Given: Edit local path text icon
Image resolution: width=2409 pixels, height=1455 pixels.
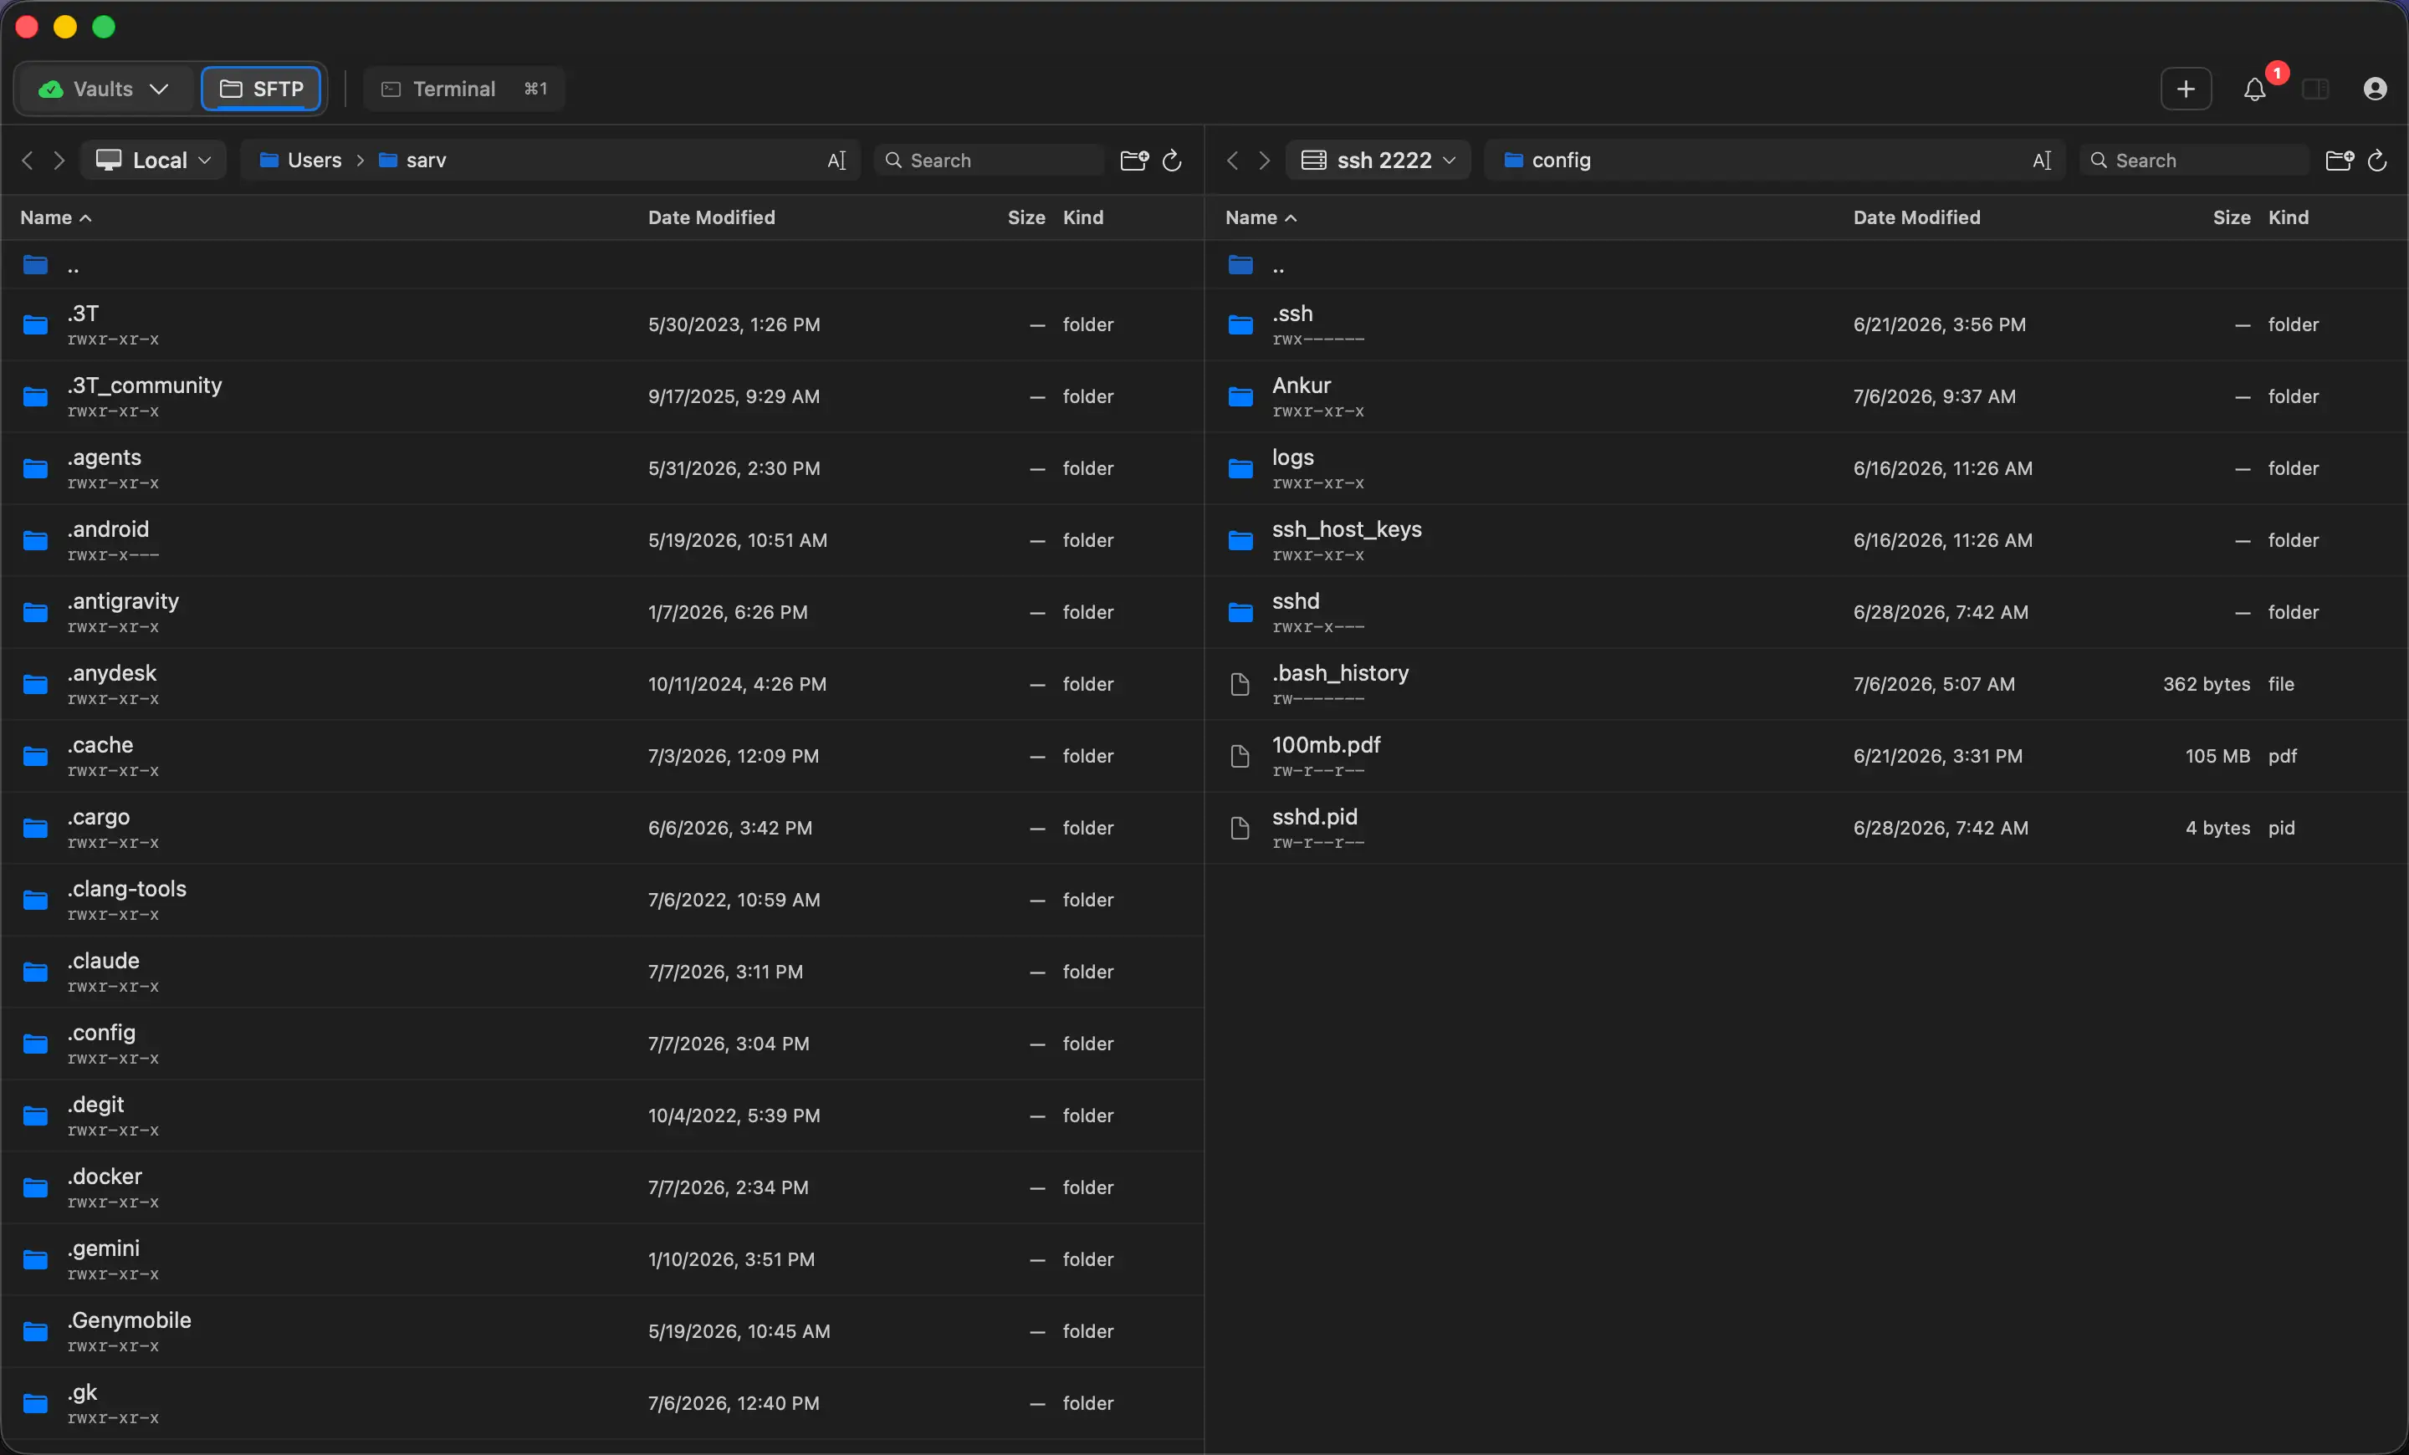Looking at the screenshot, I should 837,161.
